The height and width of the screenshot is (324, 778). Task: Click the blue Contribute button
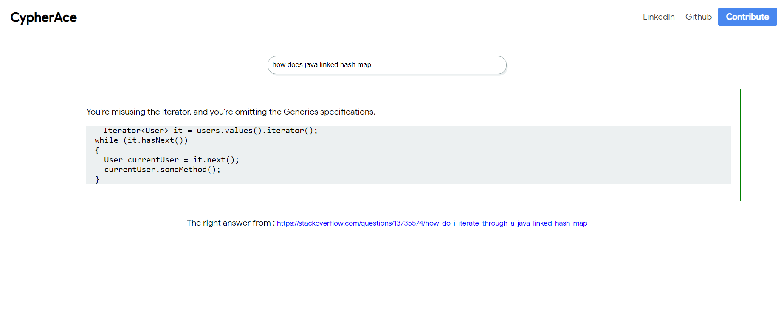747,17
